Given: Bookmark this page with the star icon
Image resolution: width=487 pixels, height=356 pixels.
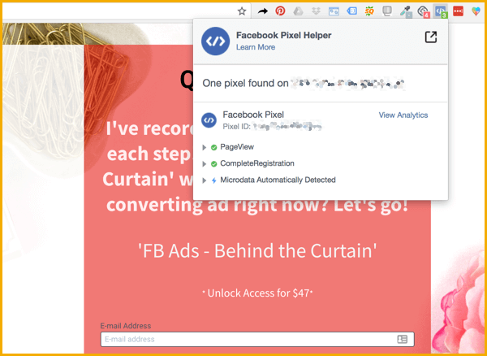Looking at the screenshot, I should 242,11.
